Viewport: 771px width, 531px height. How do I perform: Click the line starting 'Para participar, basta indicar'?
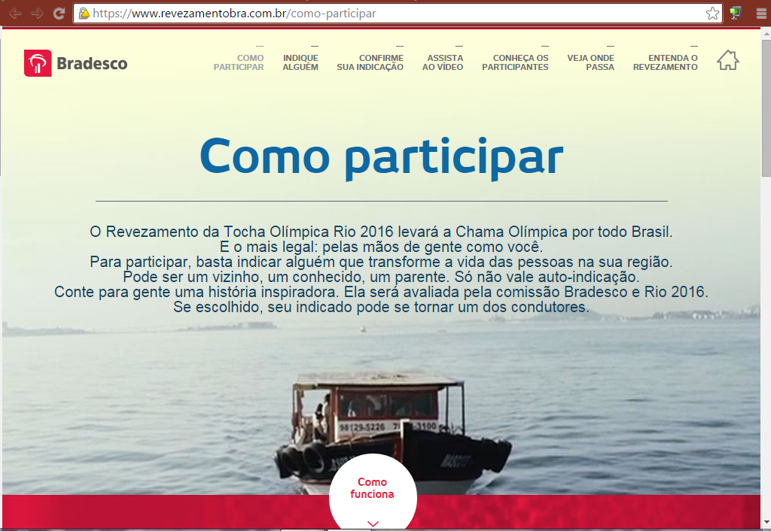click(381, 262)
